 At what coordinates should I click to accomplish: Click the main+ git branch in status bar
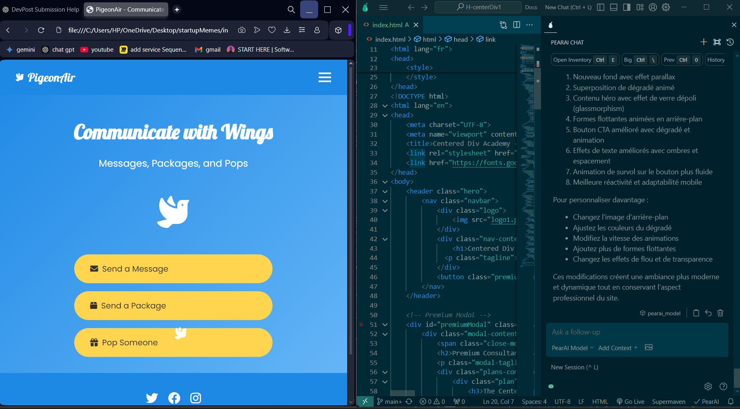tap(389, 401)
